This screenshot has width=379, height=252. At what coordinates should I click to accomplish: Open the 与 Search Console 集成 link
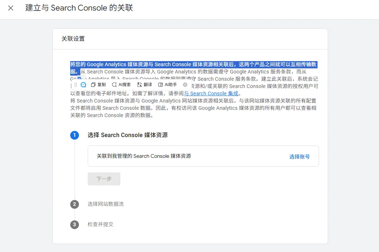click(x=211, y=93)
